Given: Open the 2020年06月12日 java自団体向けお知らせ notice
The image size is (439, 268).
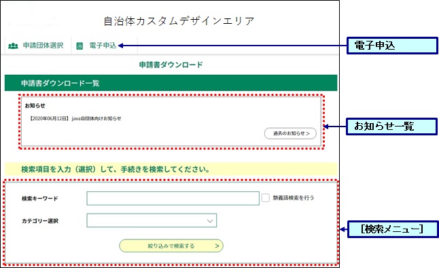Looking at the screenshot, I should pyautogui.click(x=75, y=118).
